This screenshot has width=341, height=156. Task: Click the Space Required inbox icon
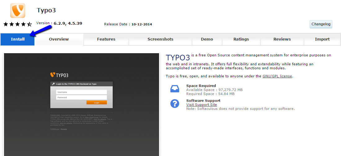pos(175,89)
